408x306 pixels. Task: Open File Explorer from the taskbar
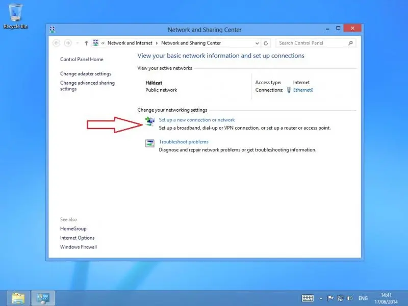(18, 298)
